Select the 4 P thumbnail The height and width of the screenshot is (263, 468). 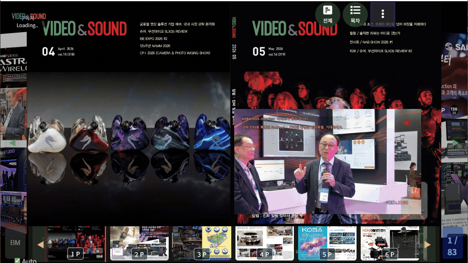pos(264,243)
